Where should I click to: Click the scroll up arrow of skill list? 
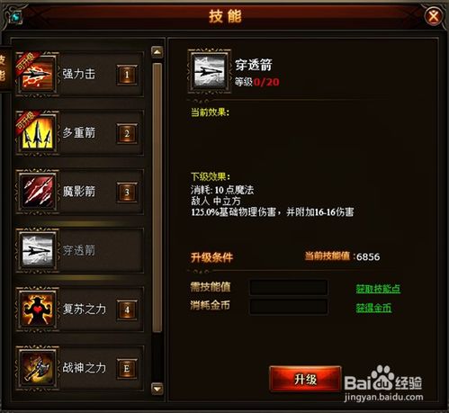click(157, 52)
